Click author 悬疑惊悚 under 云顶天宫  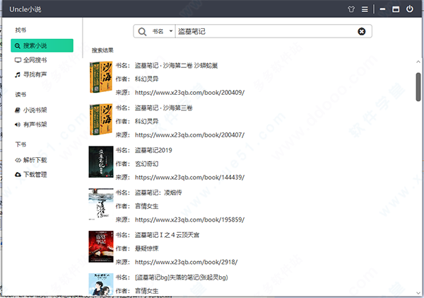pyautogui.click(x=146, y=248)
